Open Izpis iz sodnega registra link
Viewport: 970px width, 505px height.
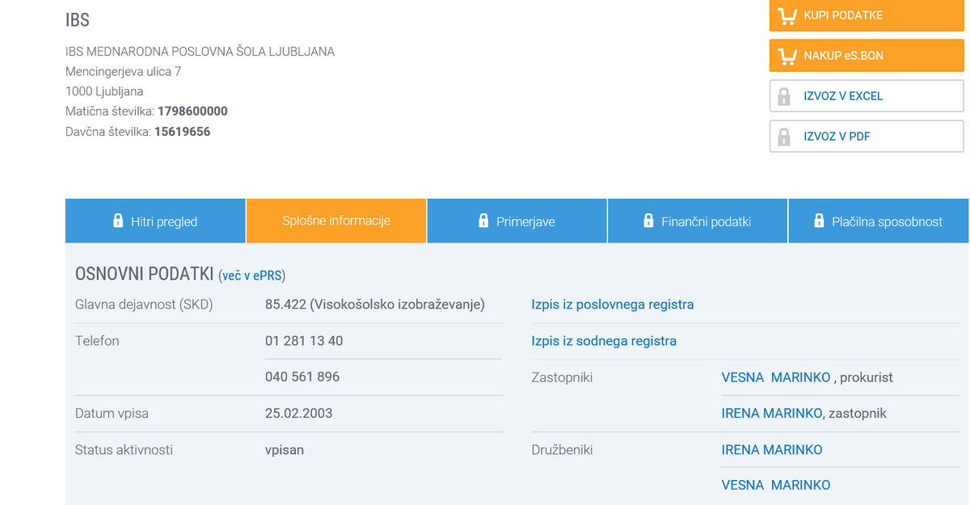point(604,341)
